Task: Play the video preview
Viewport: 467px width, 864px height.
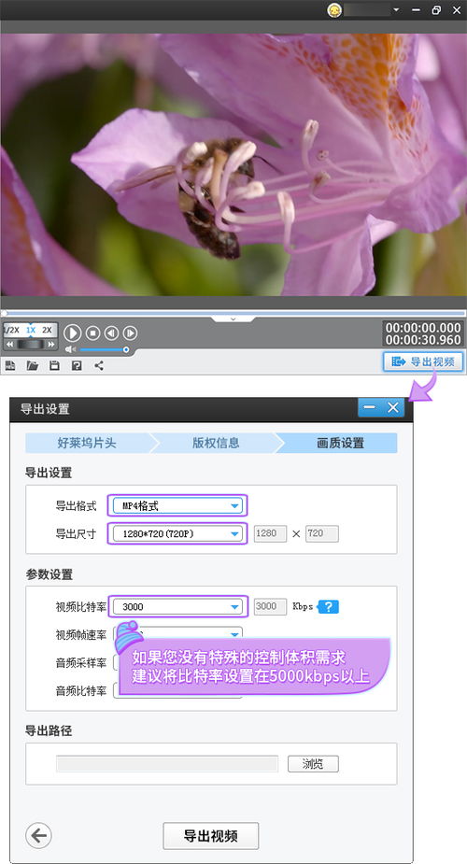Action: 72,333
